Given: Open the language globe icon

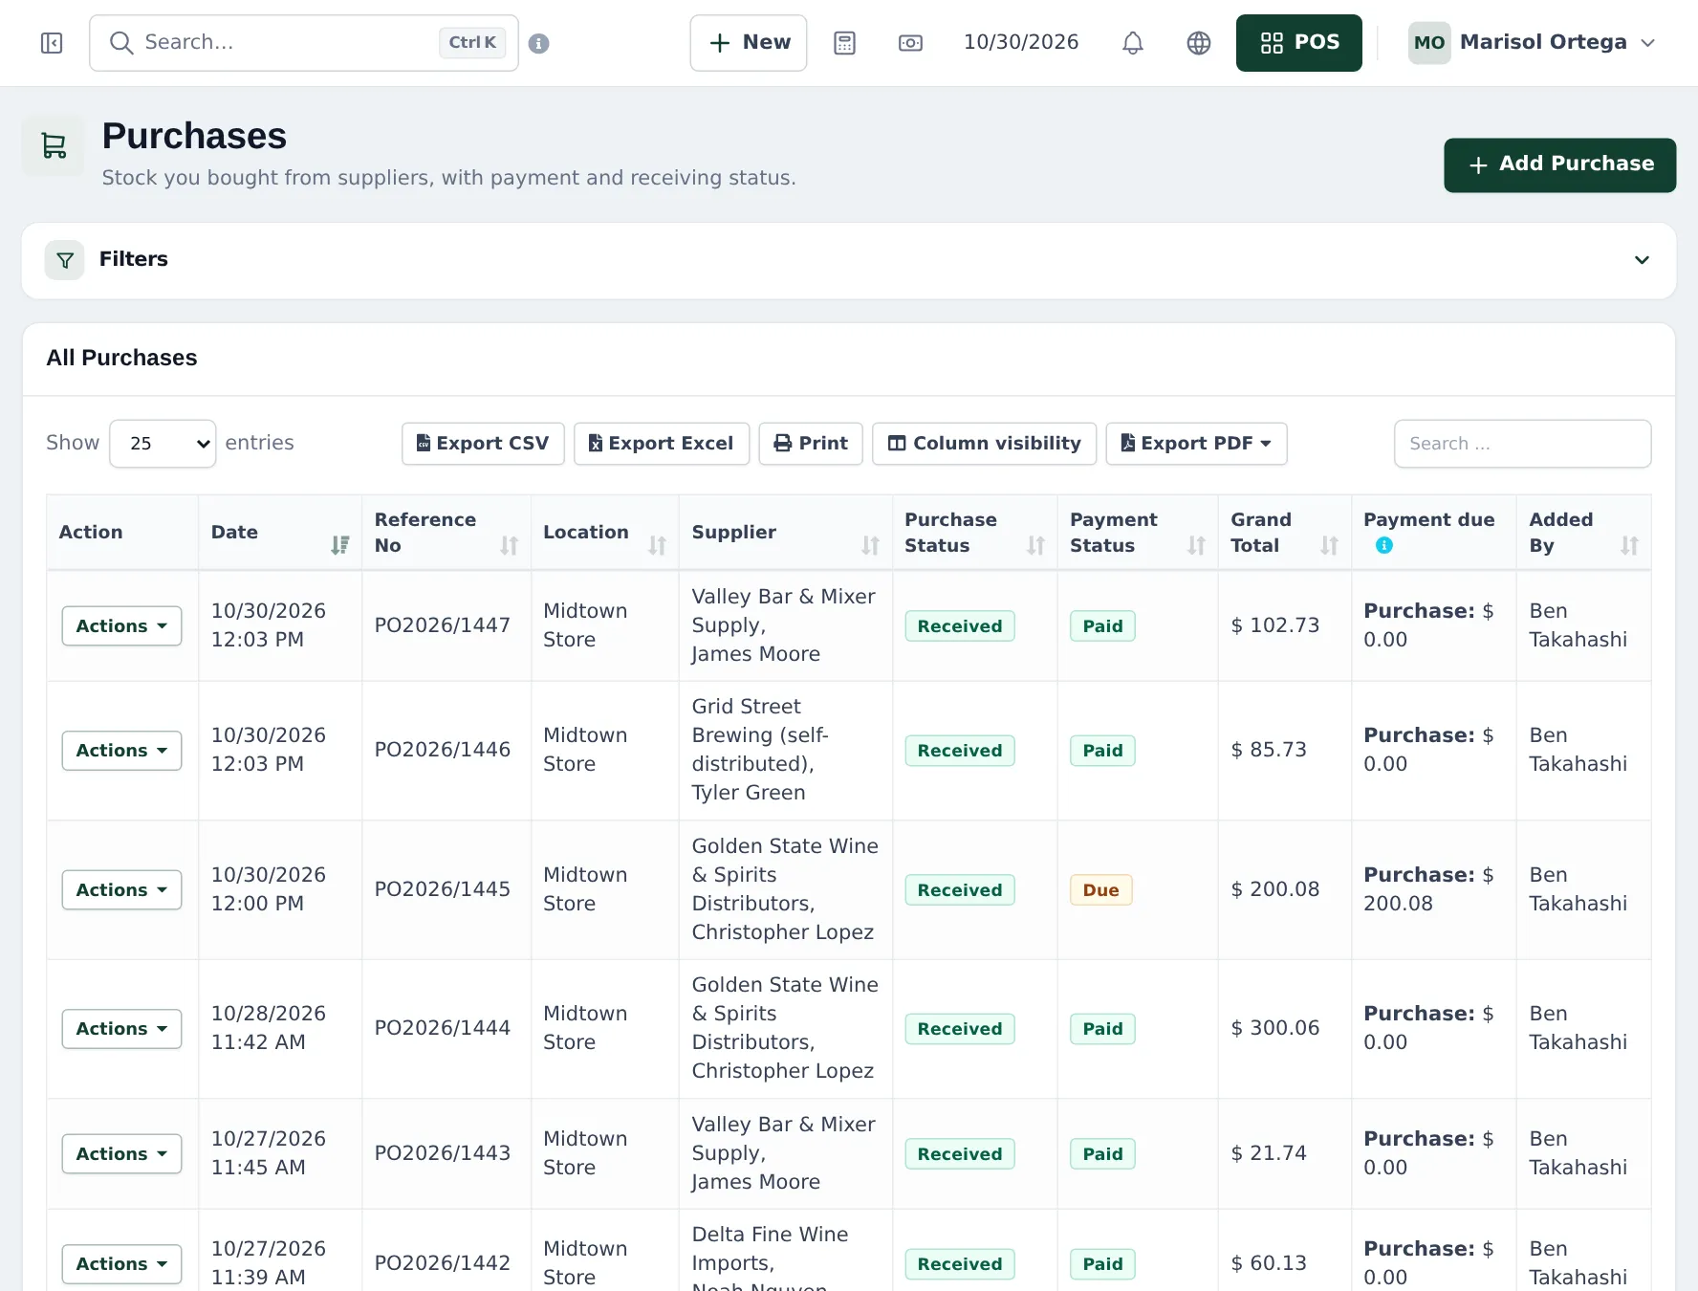Looking at the screenshot, I should tap(1198, 43).
